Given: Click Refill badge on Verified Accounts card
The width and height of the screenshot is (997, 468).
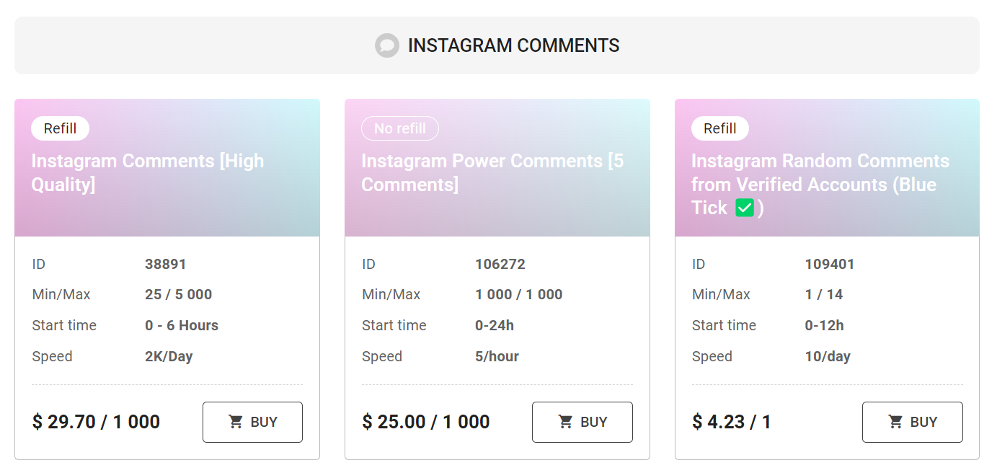Looking at the screenshot, I should point(720,128).
